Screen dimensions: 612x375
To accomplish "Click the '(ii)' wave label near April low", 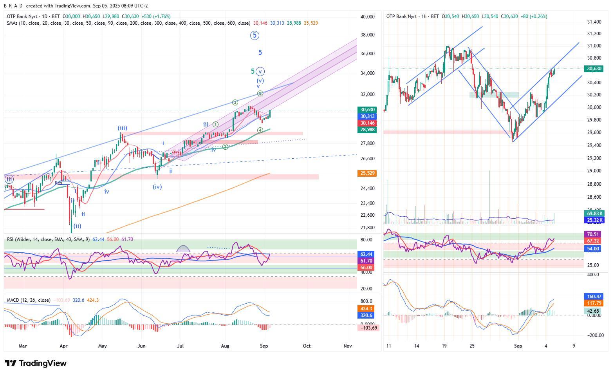I will pos(77,226).
